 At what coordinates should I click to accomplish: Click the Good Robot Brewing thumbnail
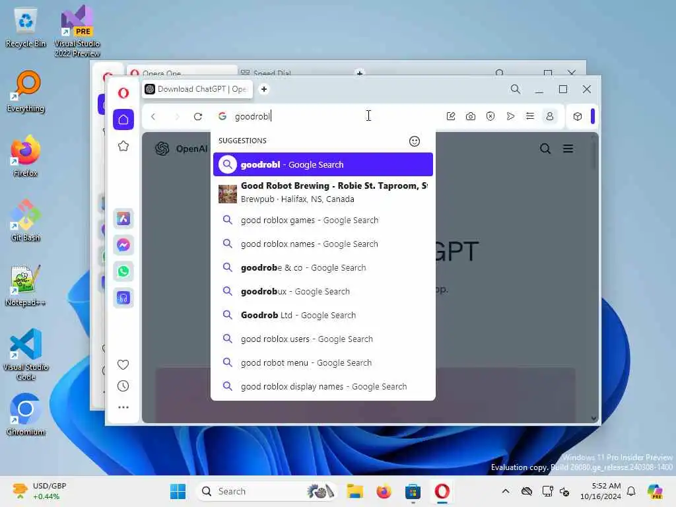[x=228, y=194]
